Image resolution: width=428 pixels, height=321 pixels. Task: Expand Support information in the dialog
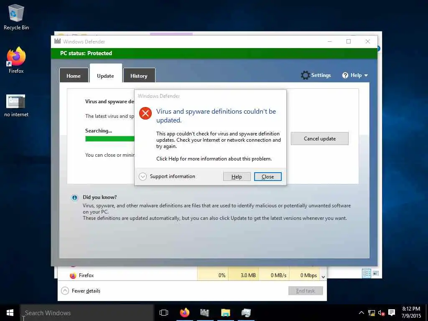pos(143,177)
